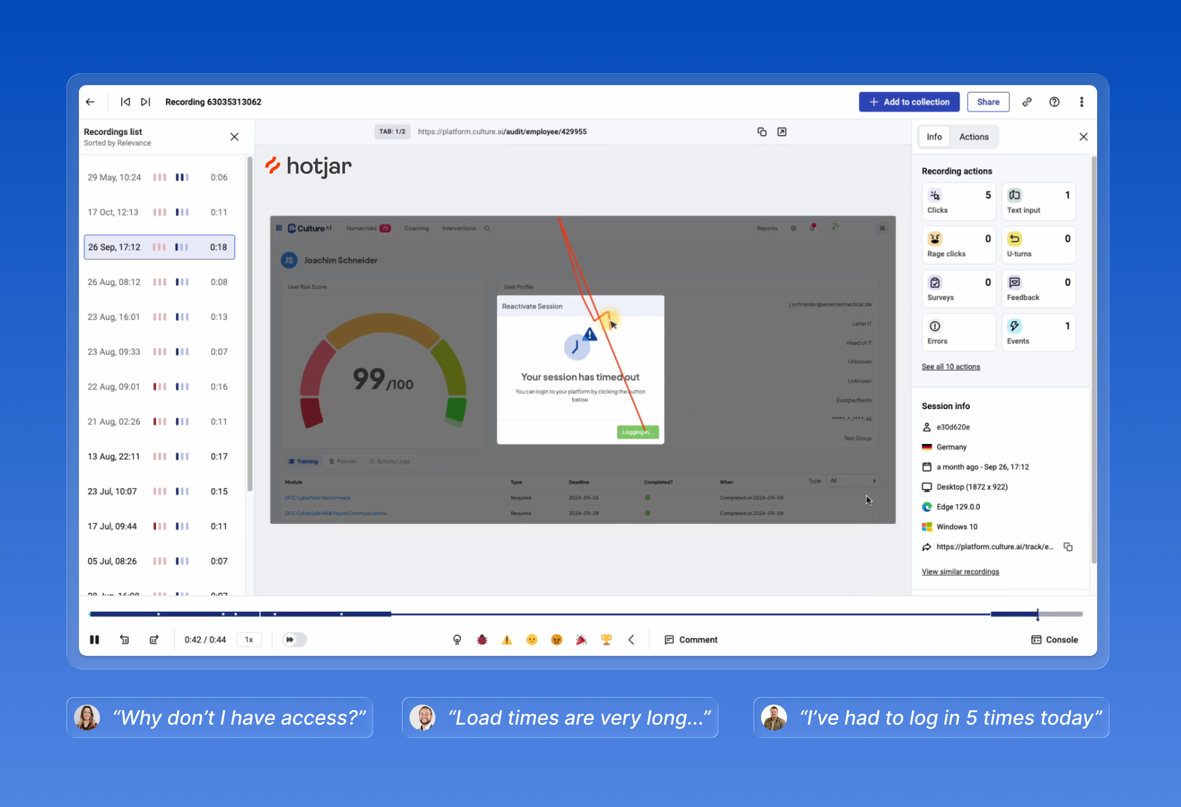The width and height of the screenshot is (1181, 807).
Task: Copy the recording link icon
Action: tap(1027, 102)
